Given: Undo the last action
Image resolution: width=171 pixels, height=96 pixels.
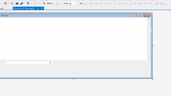Looking at the screenshot, I should coord(28,3).
